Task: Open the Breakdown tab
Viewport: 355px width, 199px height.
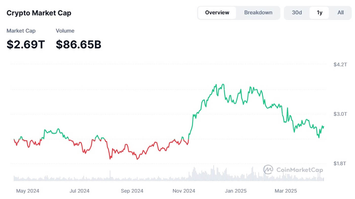Action: point(258,13)
